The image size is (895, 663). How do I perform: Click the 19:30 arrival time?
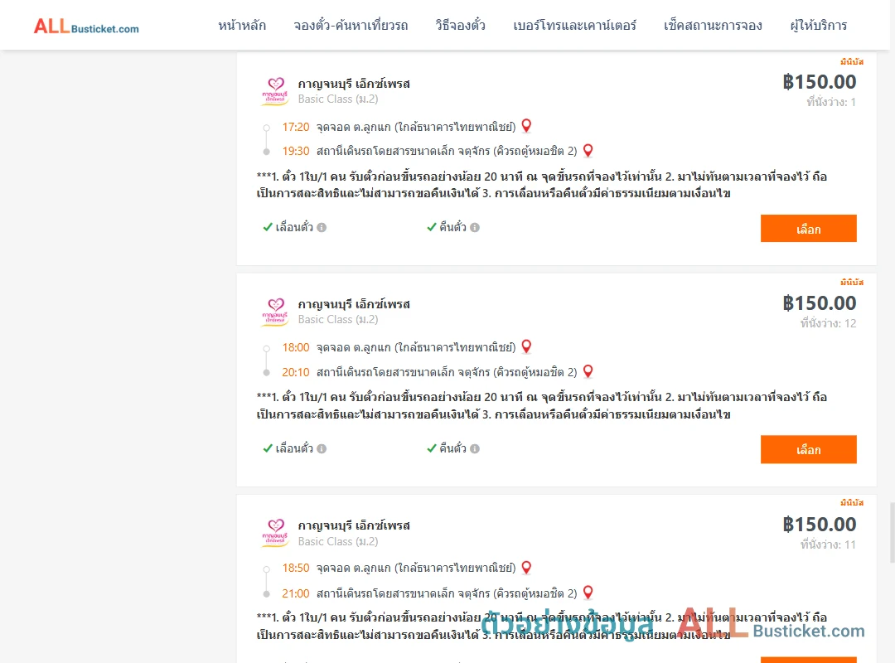click(x=296, y=152)
